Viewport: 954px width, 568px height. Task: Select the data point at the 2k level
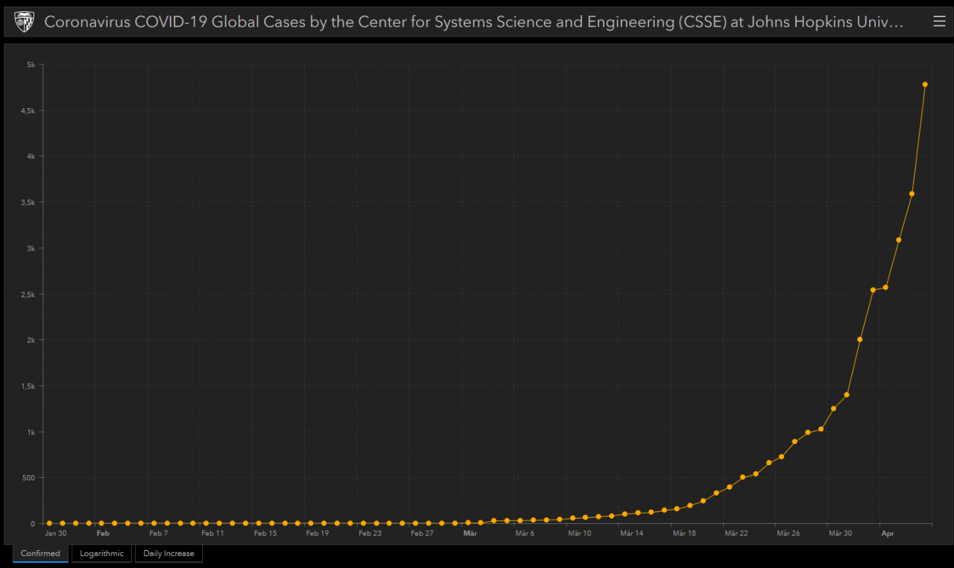(x=859, y=339)
